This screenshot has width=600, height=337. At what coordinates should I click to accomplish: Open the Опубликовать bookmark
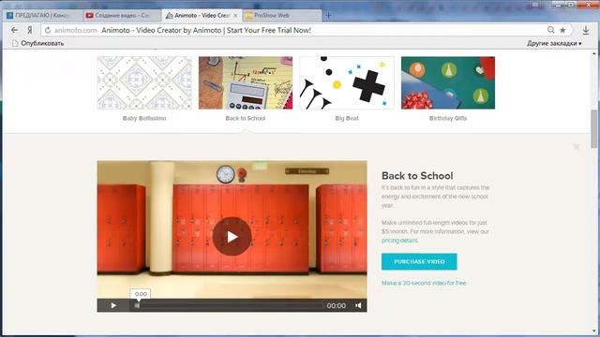37,43
